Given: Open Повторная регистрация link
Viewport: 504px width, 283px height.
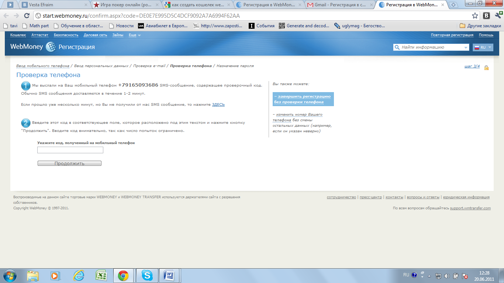Looking at the screenshot, I should pos(452,35).
